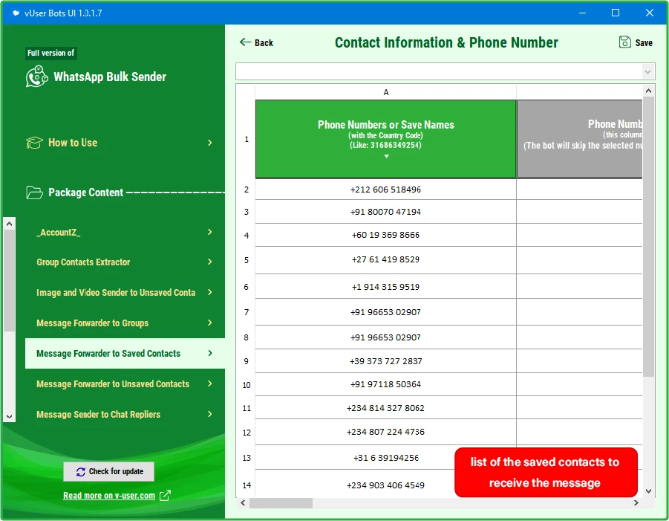Click the horizontal scrollbar thumb below the table
Image resolution: width=669 pixels, height=521 pixels.
pos(281,503)
